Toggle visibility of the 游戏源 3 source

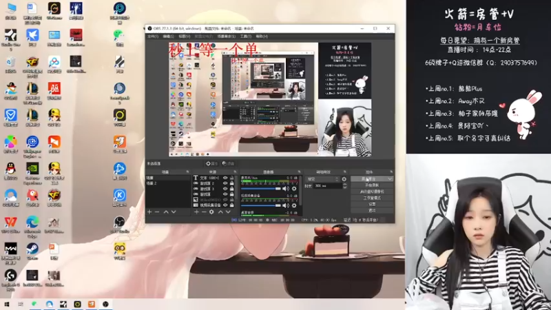click(x=225, y=189)
